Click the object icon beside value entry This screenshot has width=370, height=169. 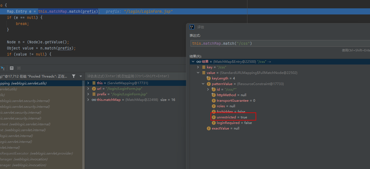[204, 73]
